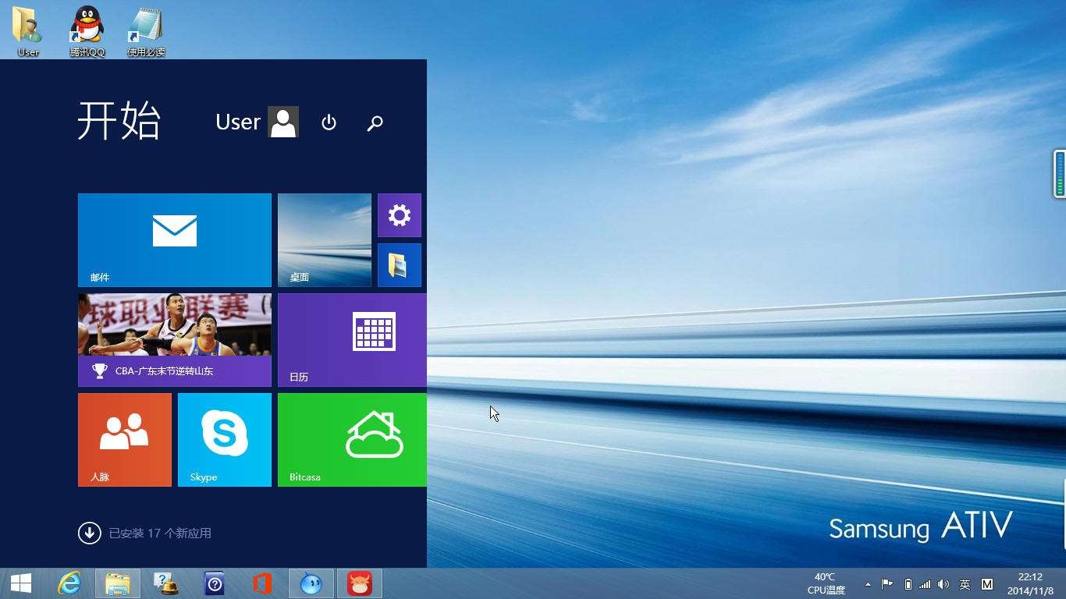Click the power button on Start screen

coord(329,122)
